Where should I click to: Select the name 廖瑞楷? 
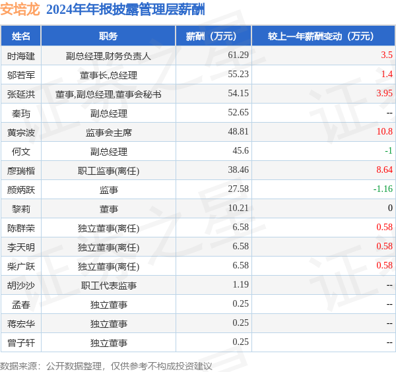(20, 171)
